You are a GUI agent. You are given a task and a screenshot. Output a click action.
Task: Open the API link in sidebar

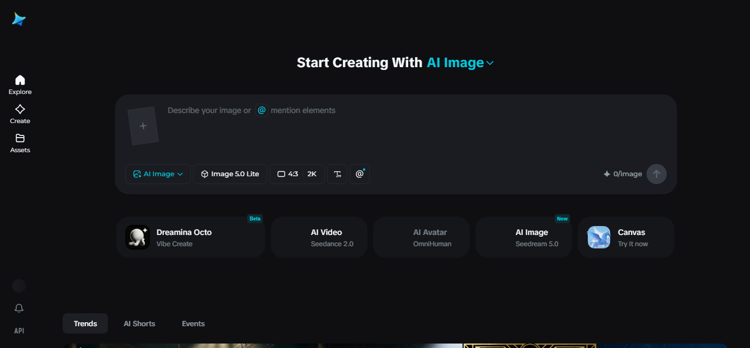(19, 331)
